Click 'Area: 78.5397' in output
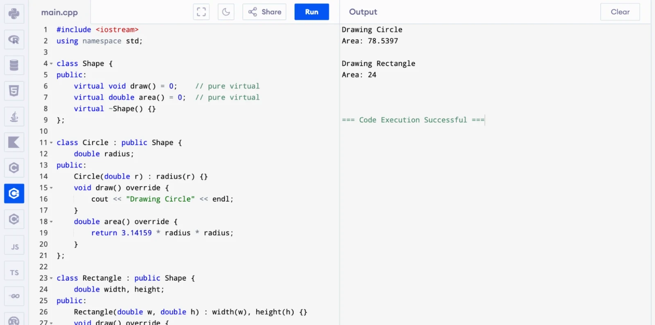655x325 pixels. (x=370, y=41)
